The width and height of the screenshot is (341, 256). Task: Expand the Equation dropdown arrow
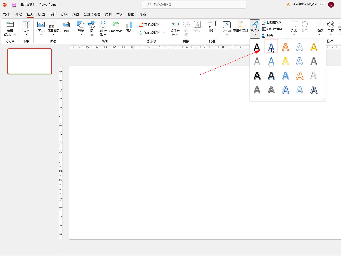click(x=294, y=35)
